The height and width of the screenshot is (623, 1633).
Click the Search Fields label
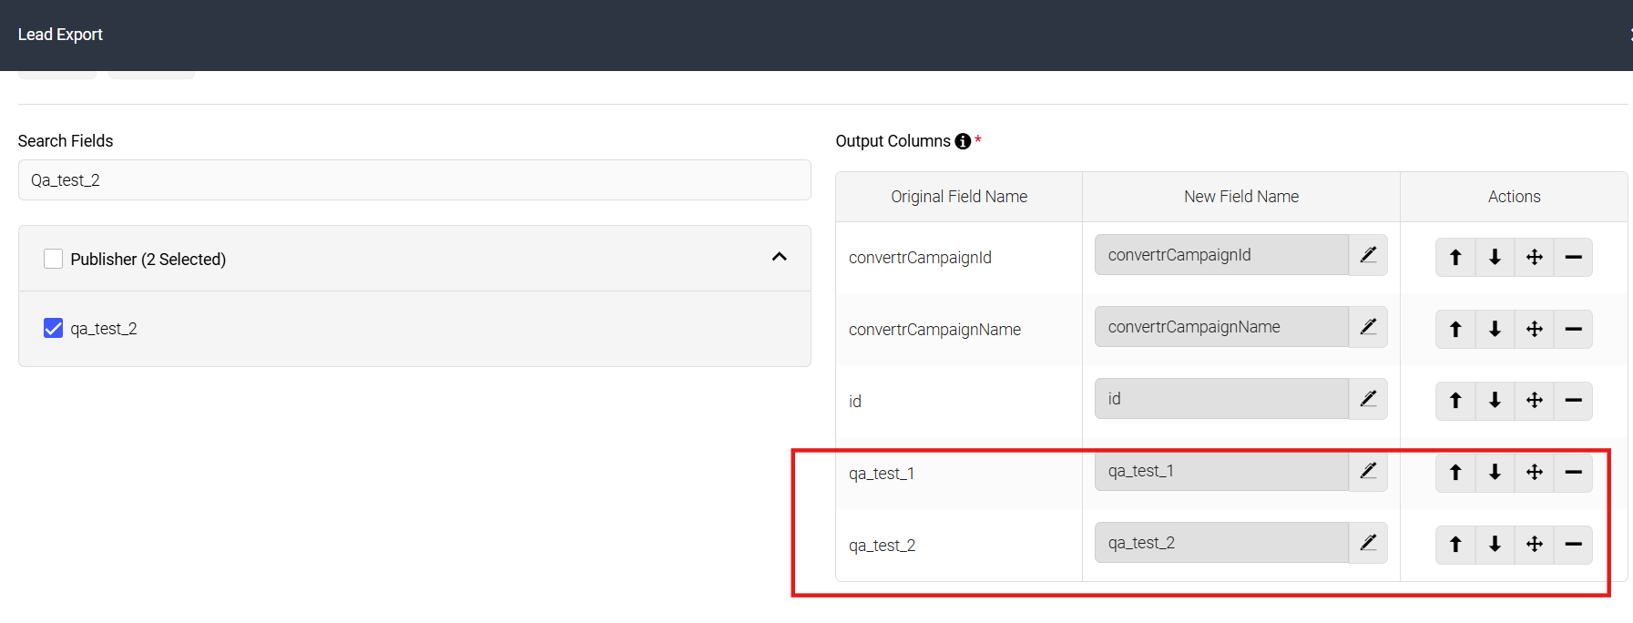click(x=66, y=141)
